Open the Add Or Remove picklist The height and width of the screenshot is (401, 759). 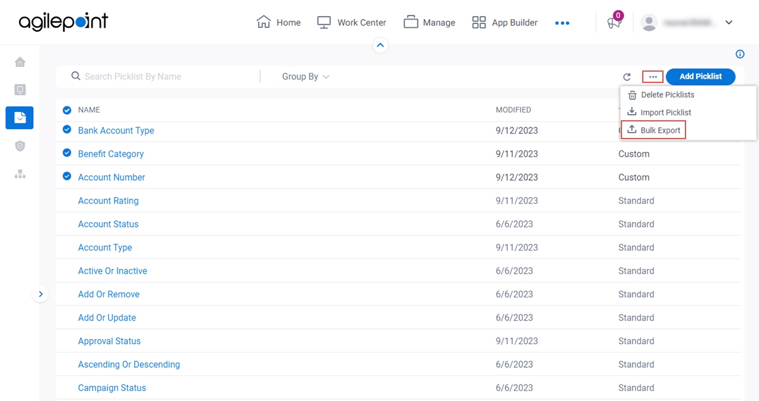pyautogui.click(x=109, y=294)
